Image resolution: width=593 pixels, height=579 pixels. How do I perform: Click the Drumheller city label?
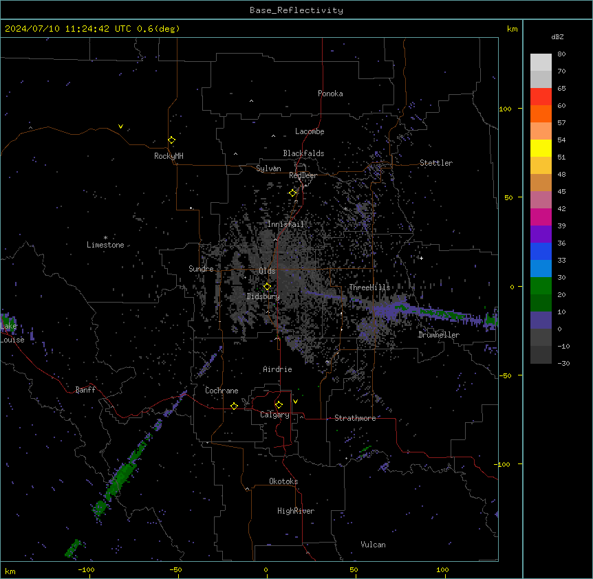pyautogui.click(x=439, y=335)
